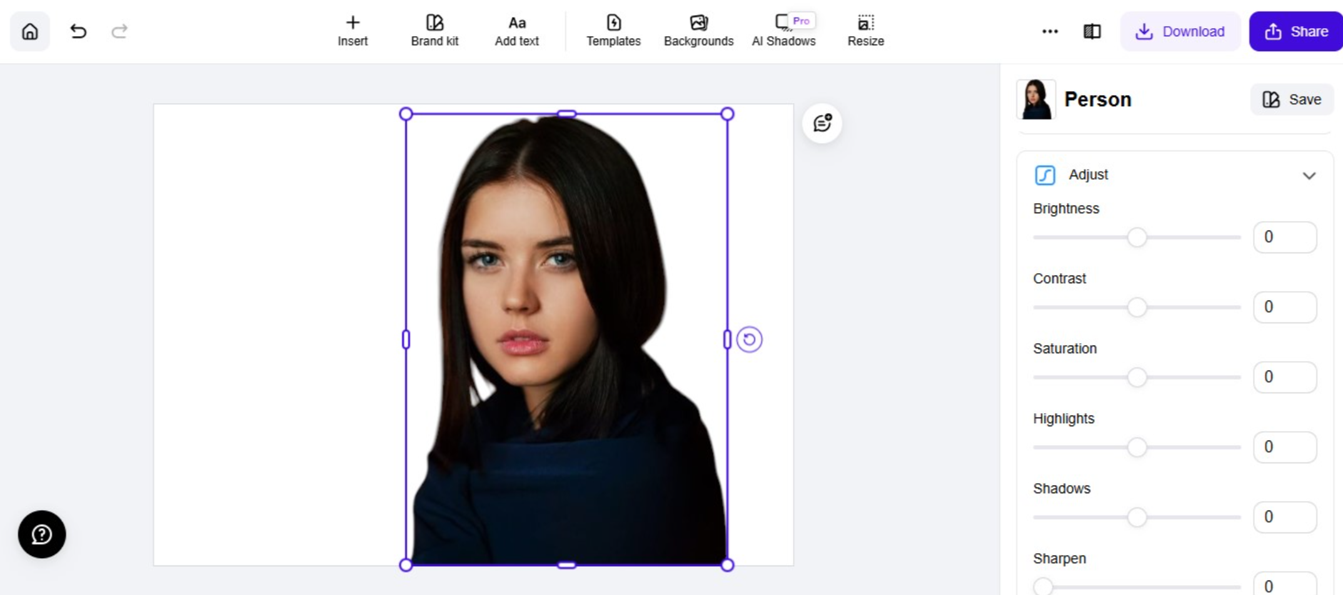The height and width of the screenshot is (595, 1343).
Task: Click the Save button in Person panel
Action: point(1291,99)
